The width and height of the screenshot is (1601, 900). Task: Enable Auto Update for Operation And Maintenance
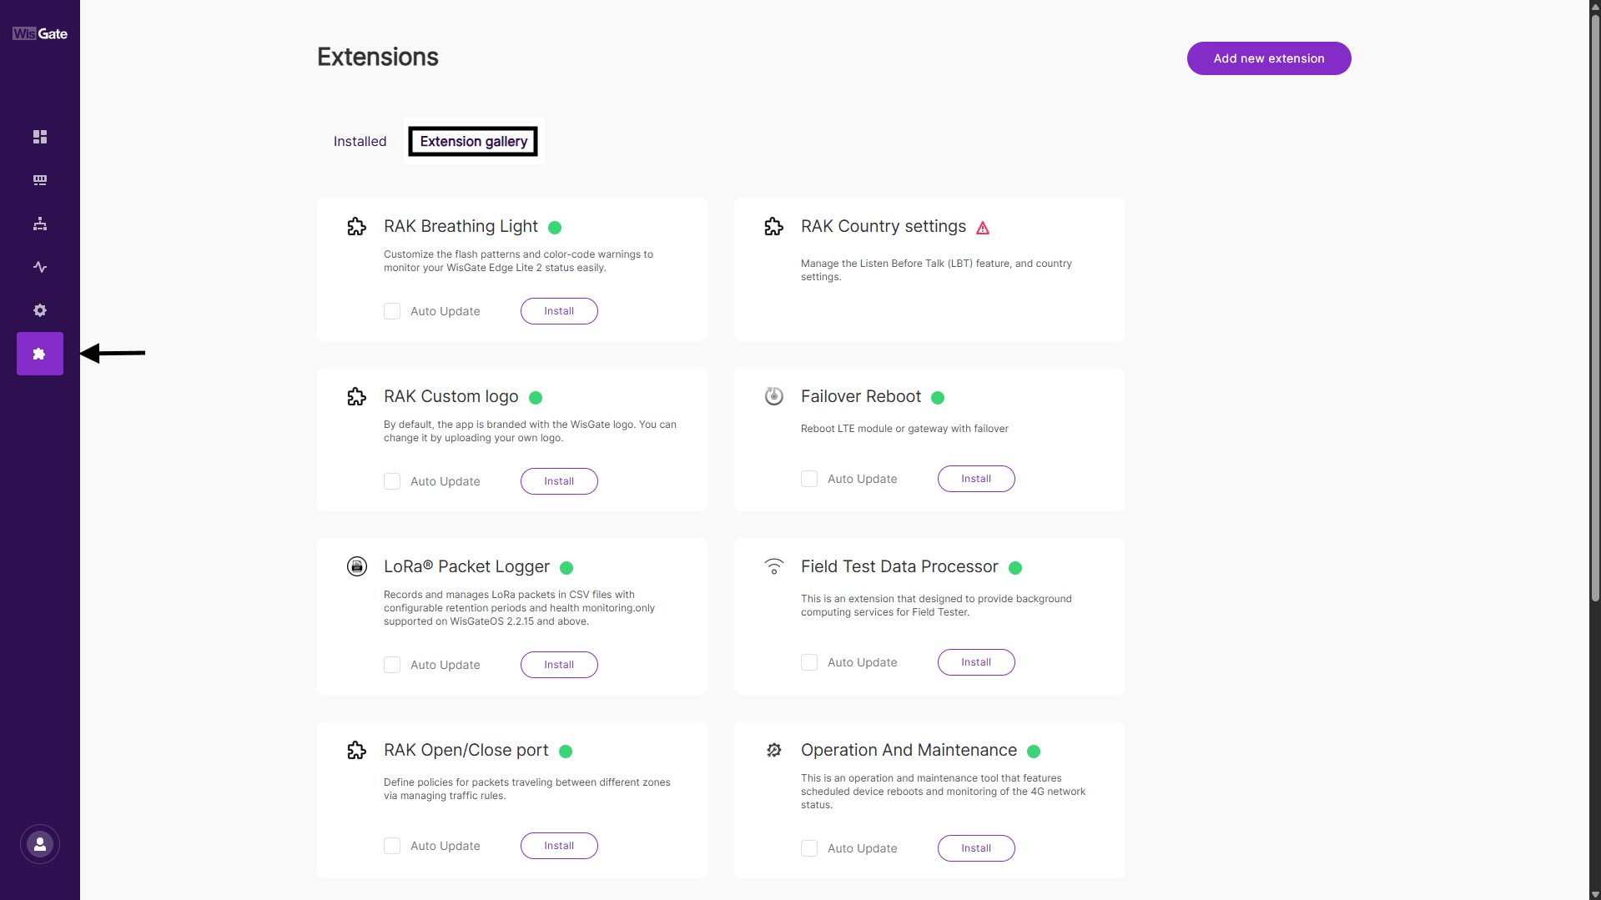pyautogui.click(x=809, y=848)
